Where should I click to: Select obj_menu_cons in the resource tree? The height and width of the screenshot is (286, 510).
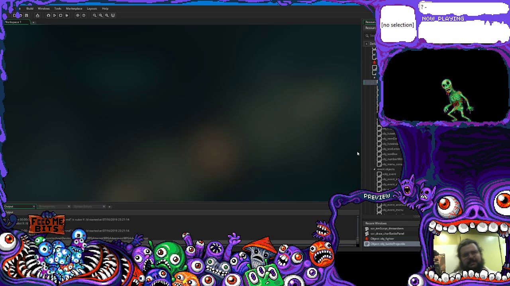coord(392,164)
